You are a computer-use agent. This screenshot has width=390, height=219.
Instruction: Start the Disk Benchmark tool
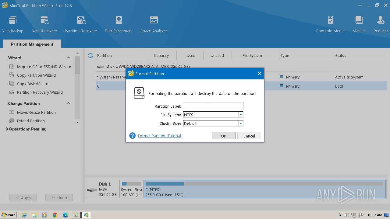pyautogui.click(x=119, y=24)
